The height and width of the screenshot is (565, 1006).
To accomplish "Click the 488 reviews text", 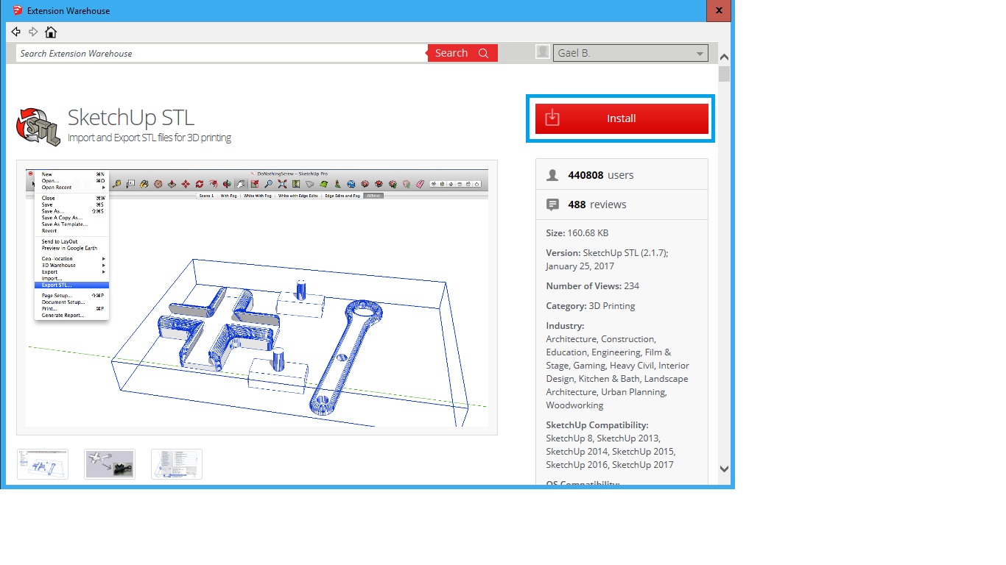I will [x=597, y=205].
